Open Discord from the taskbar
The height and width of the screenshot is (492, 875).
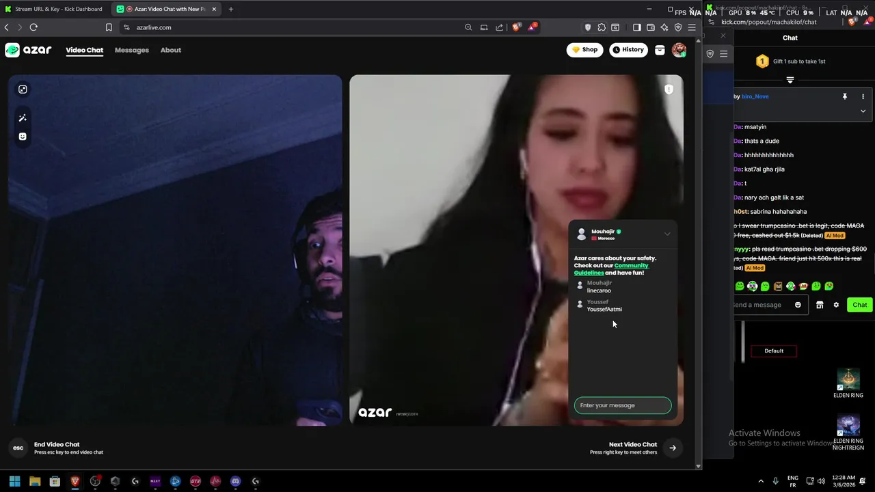point(236,481)
